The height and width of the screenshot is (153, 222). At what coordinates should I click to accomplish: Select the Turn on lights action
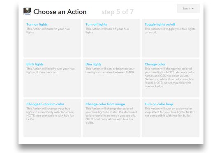pos(37,24)
